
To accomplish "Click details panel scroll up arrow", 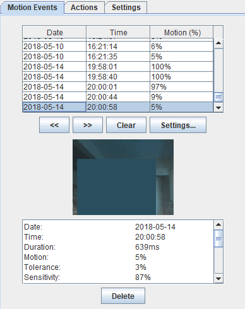I will [x=218, y=225].
